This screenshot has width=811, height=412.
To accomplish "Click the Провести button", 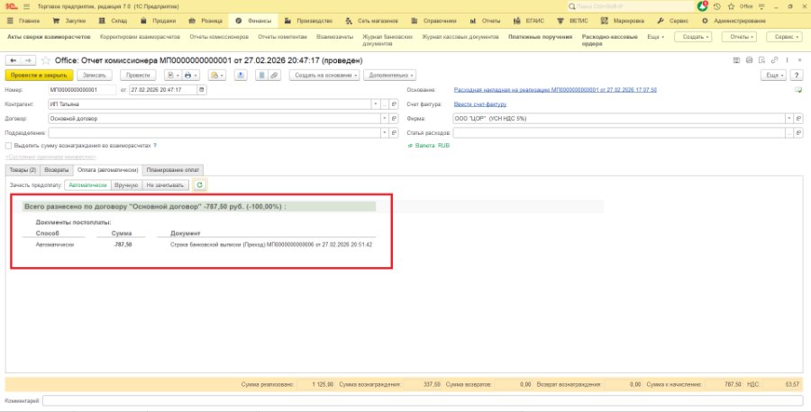I will pos(138,76).
